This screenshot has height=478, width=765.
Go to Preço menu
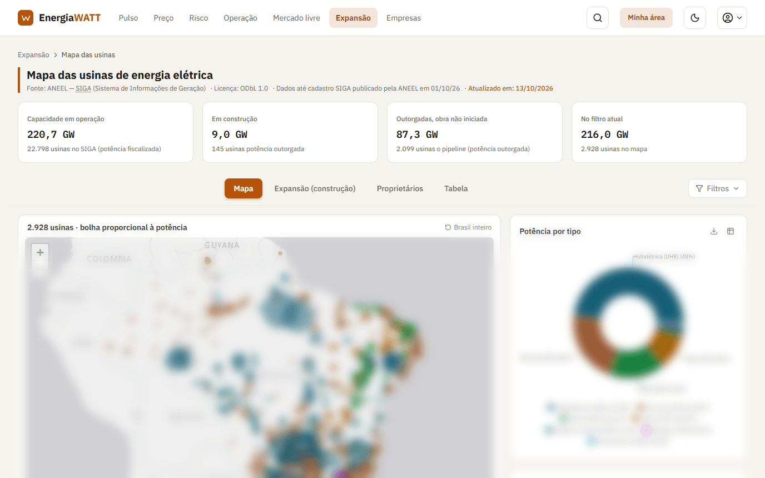tap(163, 18)
